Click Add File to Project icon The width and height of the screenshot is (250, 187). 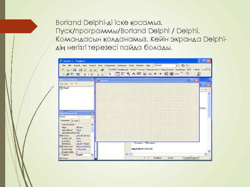coord(91,70)
